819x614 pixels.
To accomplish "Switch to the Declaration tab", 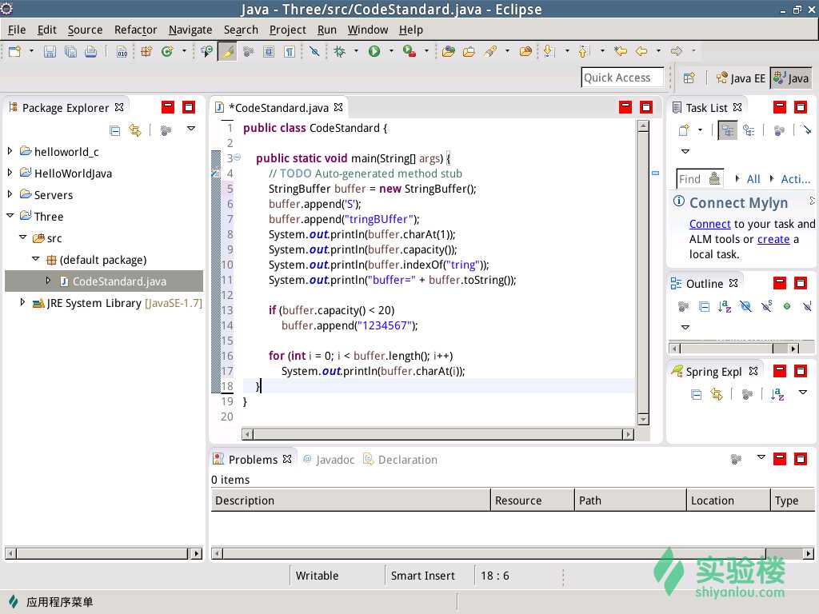I will (x=402, y=460).
